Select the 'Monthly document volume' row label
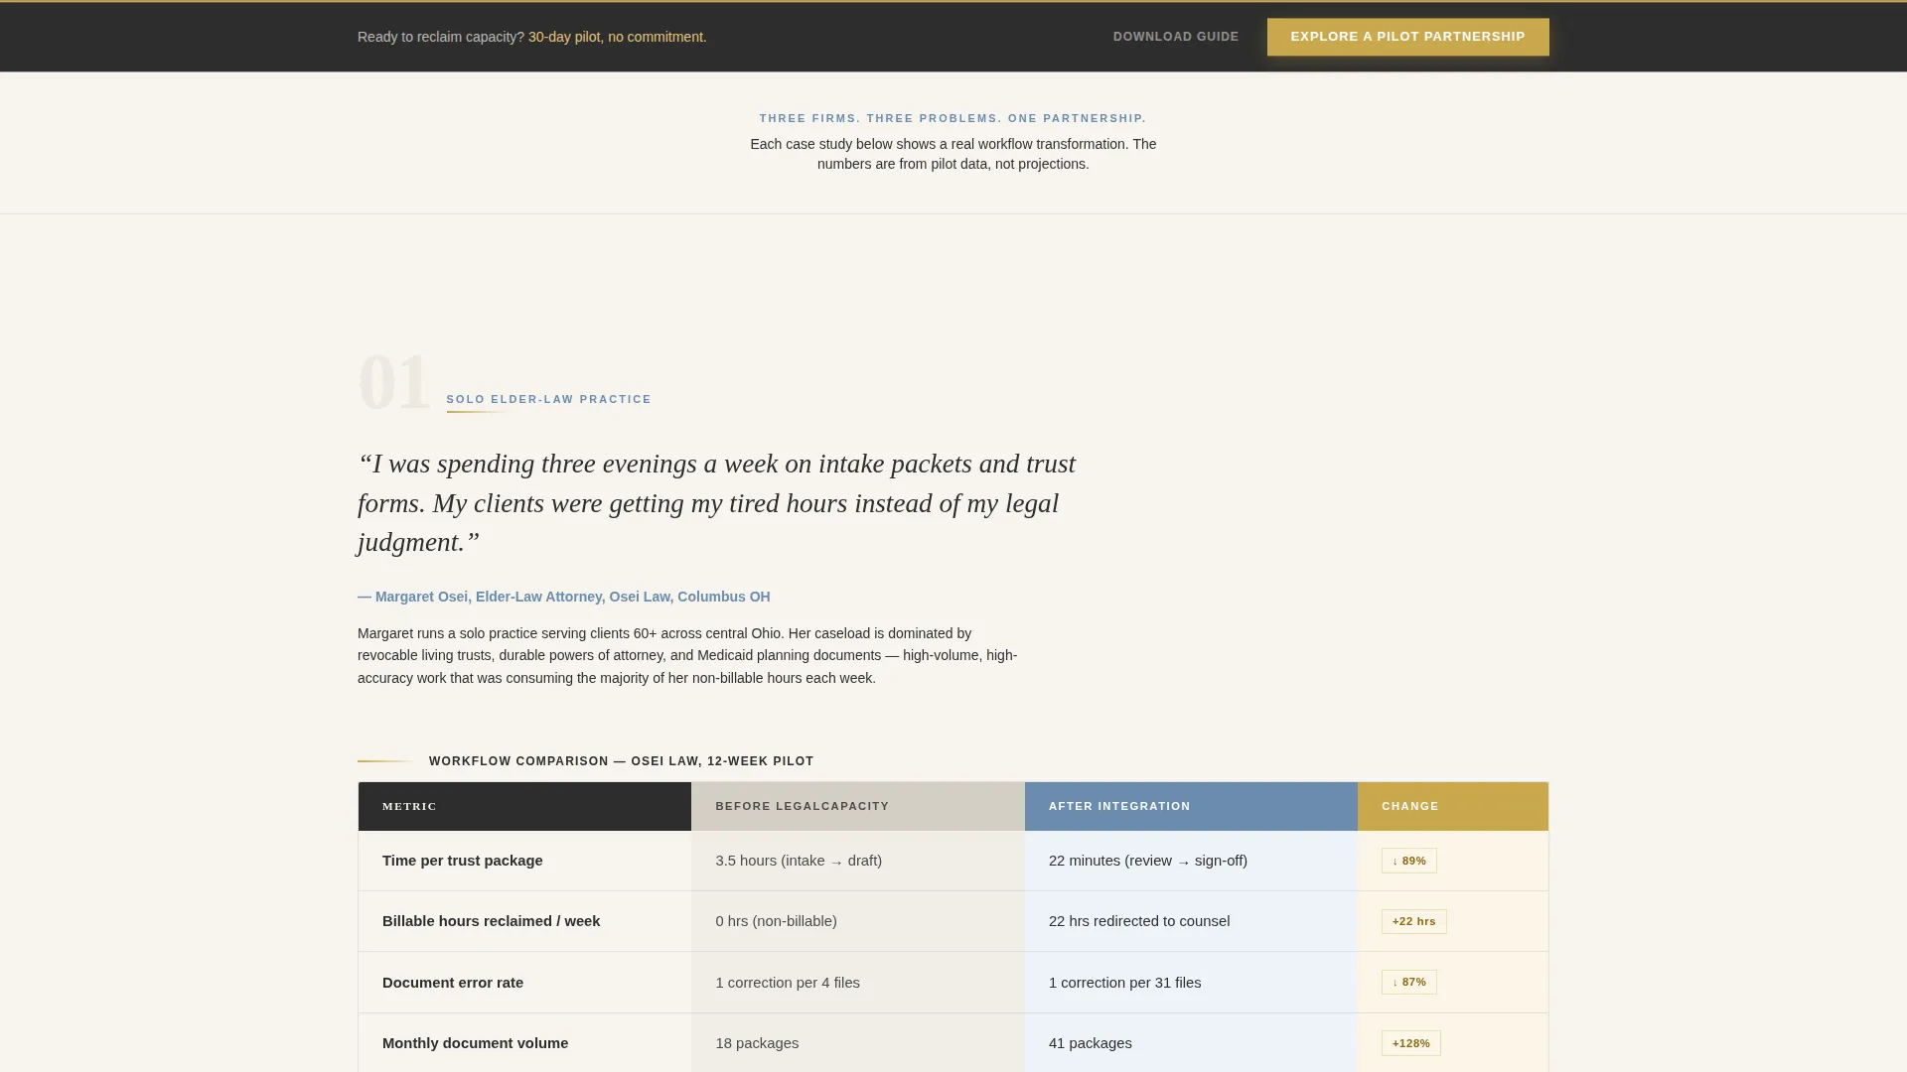Screen dimensions: 1907x1072 pos(475,1043)
